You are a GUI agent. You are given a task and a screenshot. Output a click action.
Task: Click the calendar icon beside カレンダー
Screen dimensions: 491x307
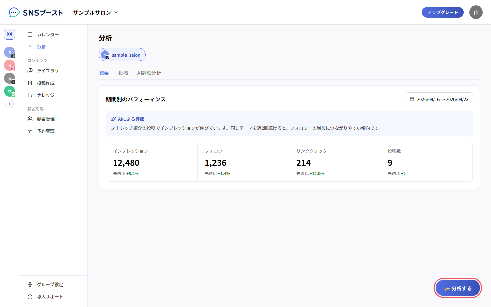click(30, 35)
